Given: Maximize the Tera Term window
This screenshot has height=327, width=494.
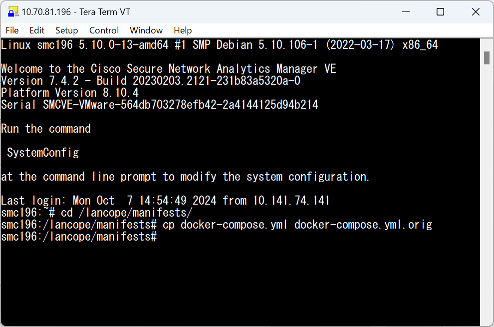Looking at the screenshot, I should (x=441, y=12).
